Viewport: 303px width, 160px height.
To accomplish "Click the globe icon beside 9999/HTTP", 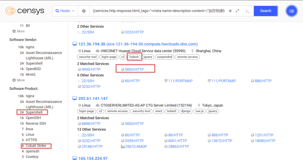I will click(x=79, y=70).
